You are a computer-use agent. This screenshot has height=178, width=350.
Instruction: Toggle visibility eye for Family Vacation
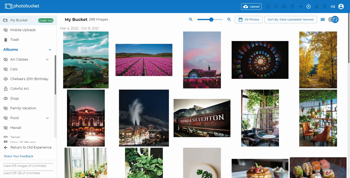5,108
